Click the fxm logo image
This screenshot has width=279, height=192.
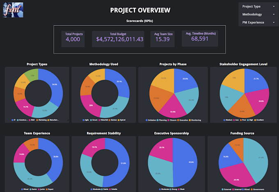[13, 10]
